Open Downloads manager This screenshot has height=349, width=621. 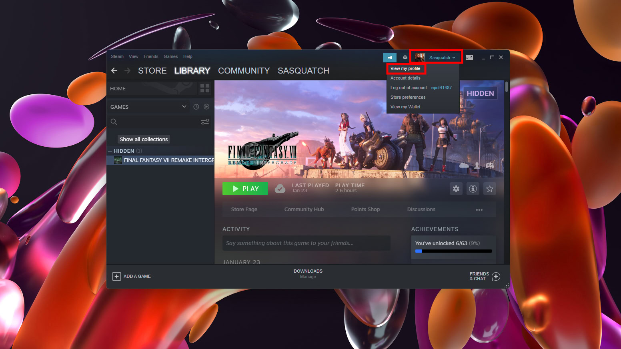point(308,274)
